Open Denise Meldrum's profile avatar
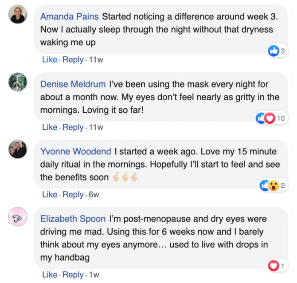The height and width of the screenshot is (283, 297). 18,82
